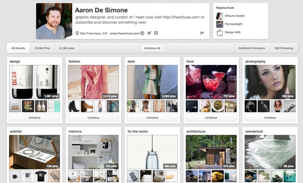
Task: Click the style board title
Action: [131, 62]
